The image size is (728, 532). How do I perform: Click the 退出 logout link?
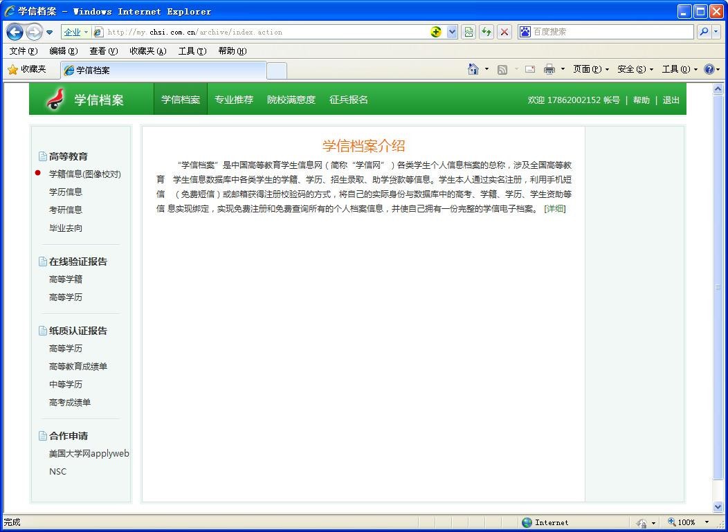pyautogui.click(x=671, y=100)
